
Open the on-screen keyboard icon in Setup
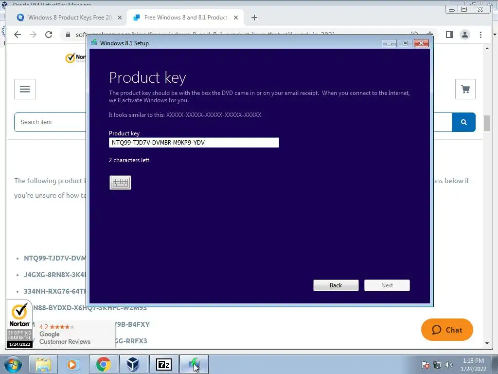click(120, 183)
